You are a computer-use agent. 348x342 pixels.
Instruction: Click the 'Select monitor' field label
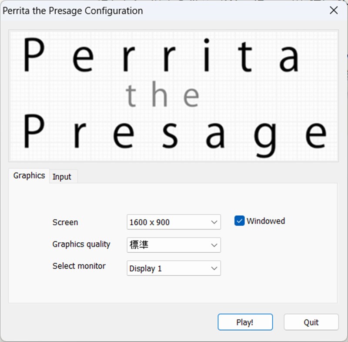[79, 266]
